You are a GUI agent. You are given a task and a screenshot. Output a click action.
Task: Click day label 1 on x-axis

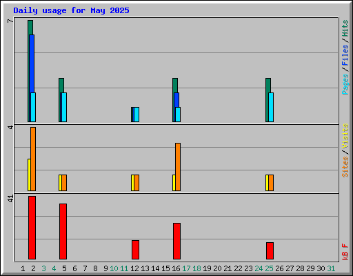(23, 268)
